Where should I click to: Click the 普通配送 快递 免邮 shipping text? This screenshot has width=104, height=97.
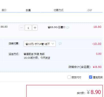coord(34,54)
